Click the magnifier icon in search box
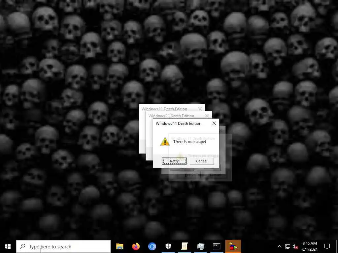This screenshot has height=253, width=338. [x=22, y=246]
